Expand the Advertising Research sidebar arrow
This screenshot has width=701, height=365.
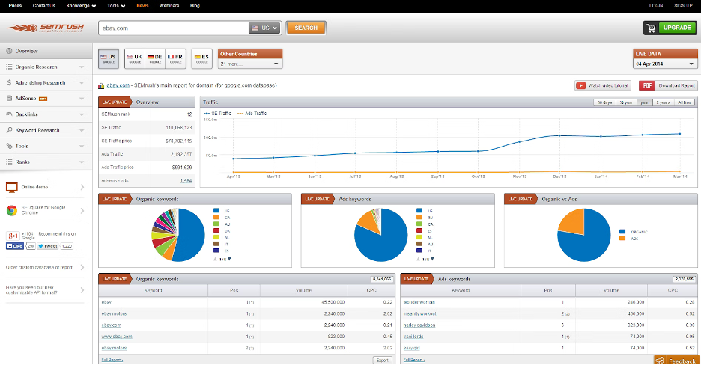click(82, 83)
